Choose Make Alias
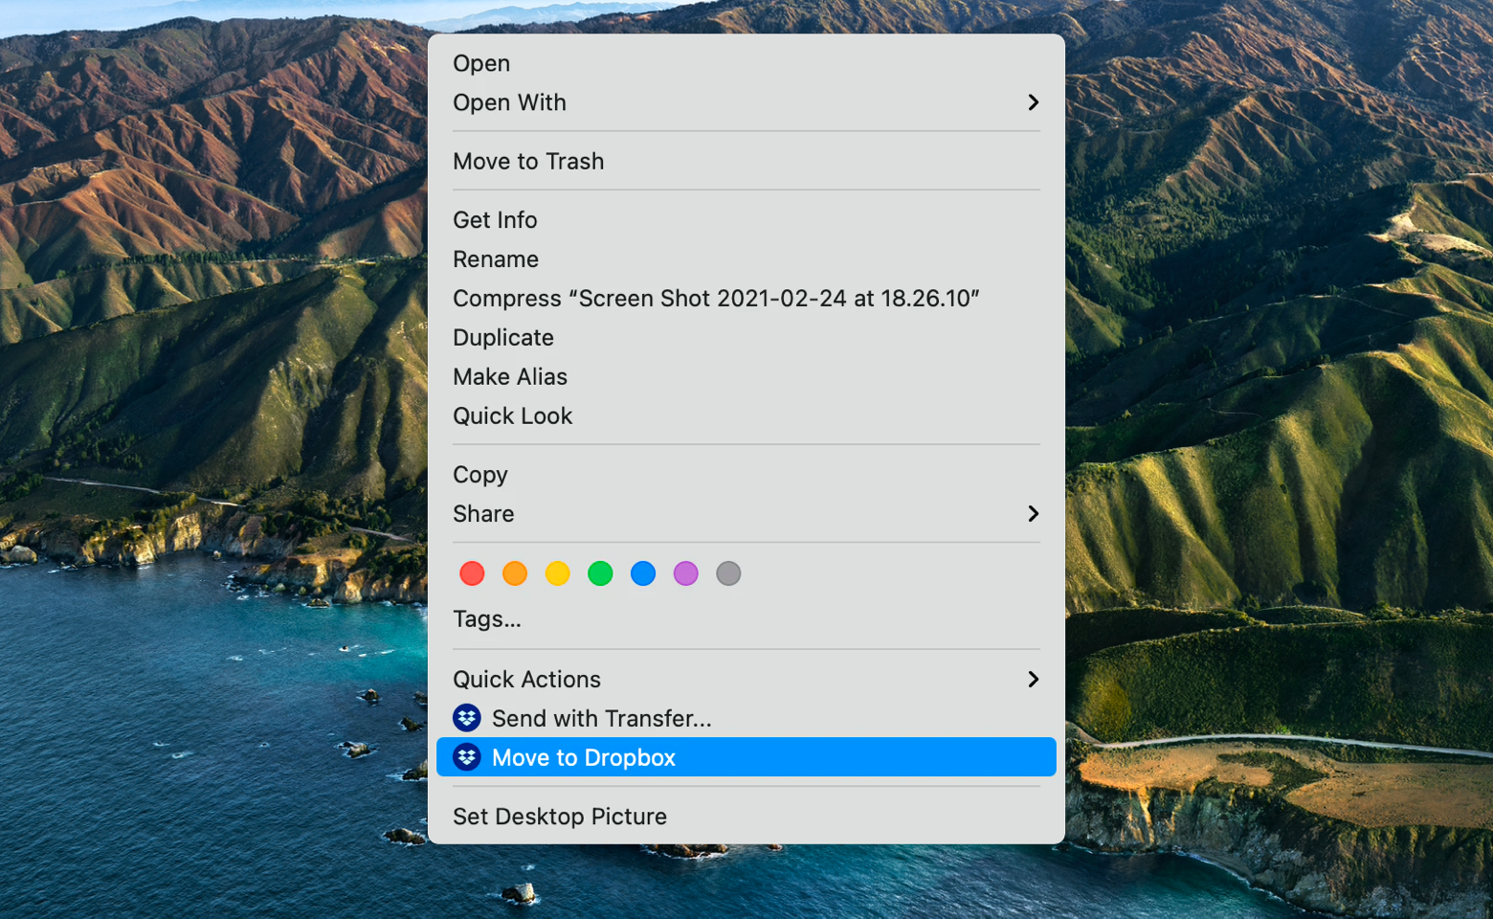Image resolution: width=1493 pixels, height=919 pixels. pyautogui.click(x=746, y=377)
